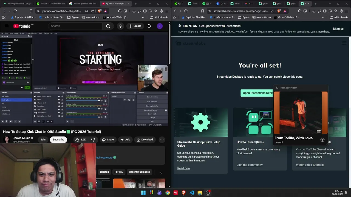Screen dimensions: 351x197
Task: Open Join the community link
Action: click(x=250, y=165)
